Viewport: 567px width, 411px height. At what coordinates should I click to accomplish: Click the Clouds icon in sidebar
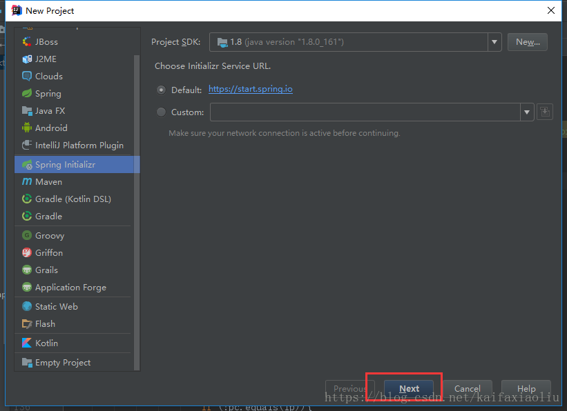click(x=27, y=77)
